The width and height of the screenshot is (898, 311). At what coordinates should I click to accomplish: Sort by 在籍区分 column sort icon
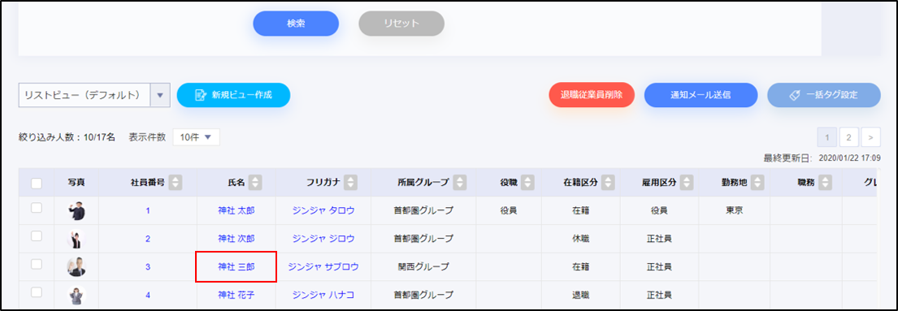(x=608, y=183)
